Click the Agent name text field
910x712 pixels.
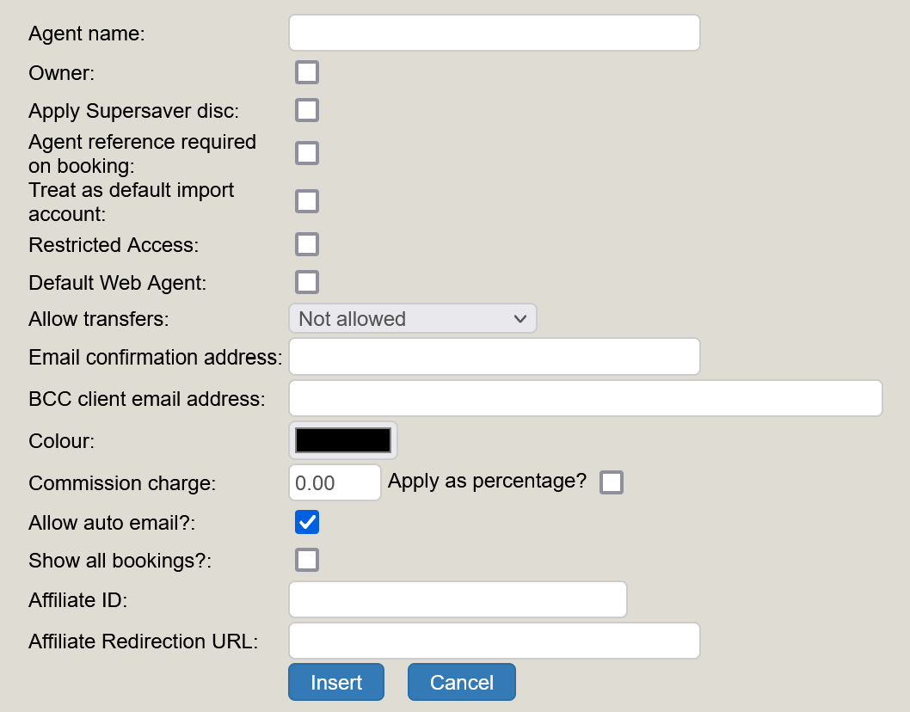tap(494, 34)
